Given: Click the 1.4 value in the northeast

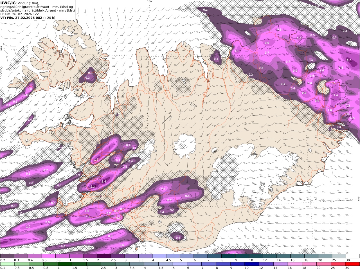Looking at the screenshot, I should 336,95.
